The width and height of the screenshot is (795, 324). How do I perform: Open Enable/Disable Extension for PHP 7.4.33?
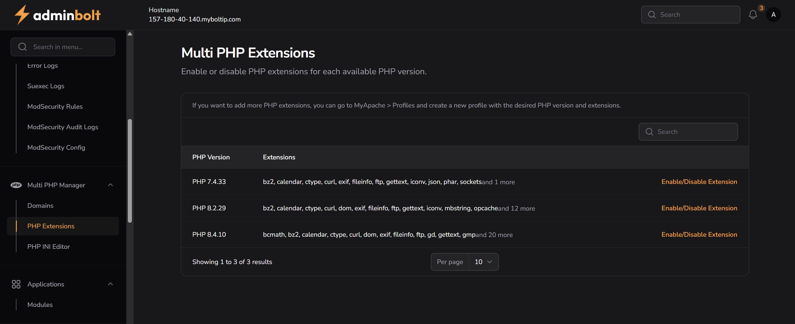click(699, 182)
